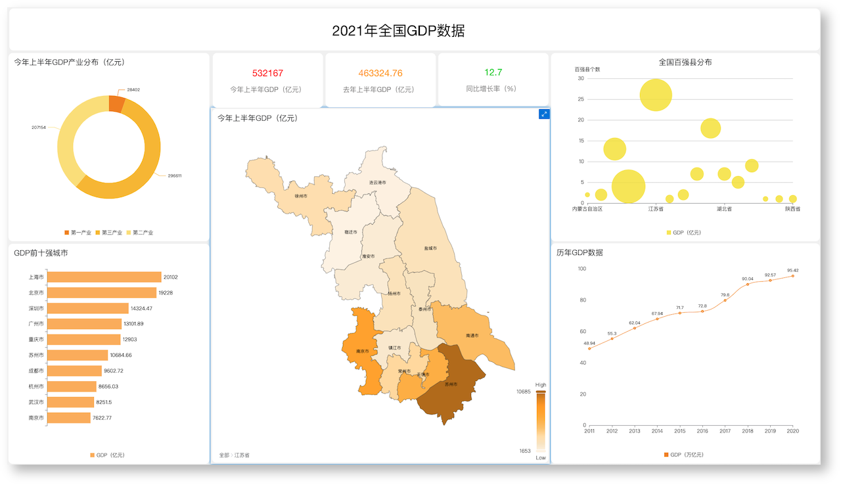The width and height of the screenshot is (841, 485).
Task: Click the largest bubble above 江苏省
Action: [x=656, y=95]
